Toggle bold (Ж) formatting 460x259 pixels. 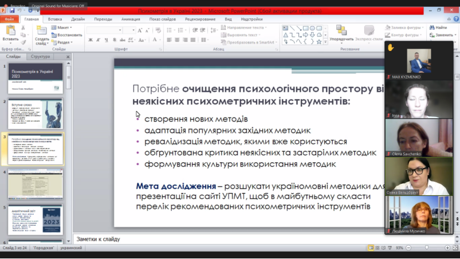tap(91, 40)
